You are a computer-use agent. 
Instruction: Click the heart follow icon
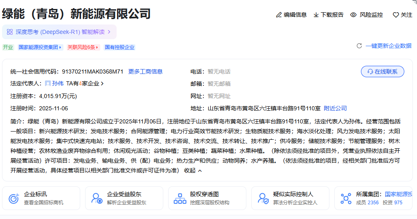(x=396, y=15)
